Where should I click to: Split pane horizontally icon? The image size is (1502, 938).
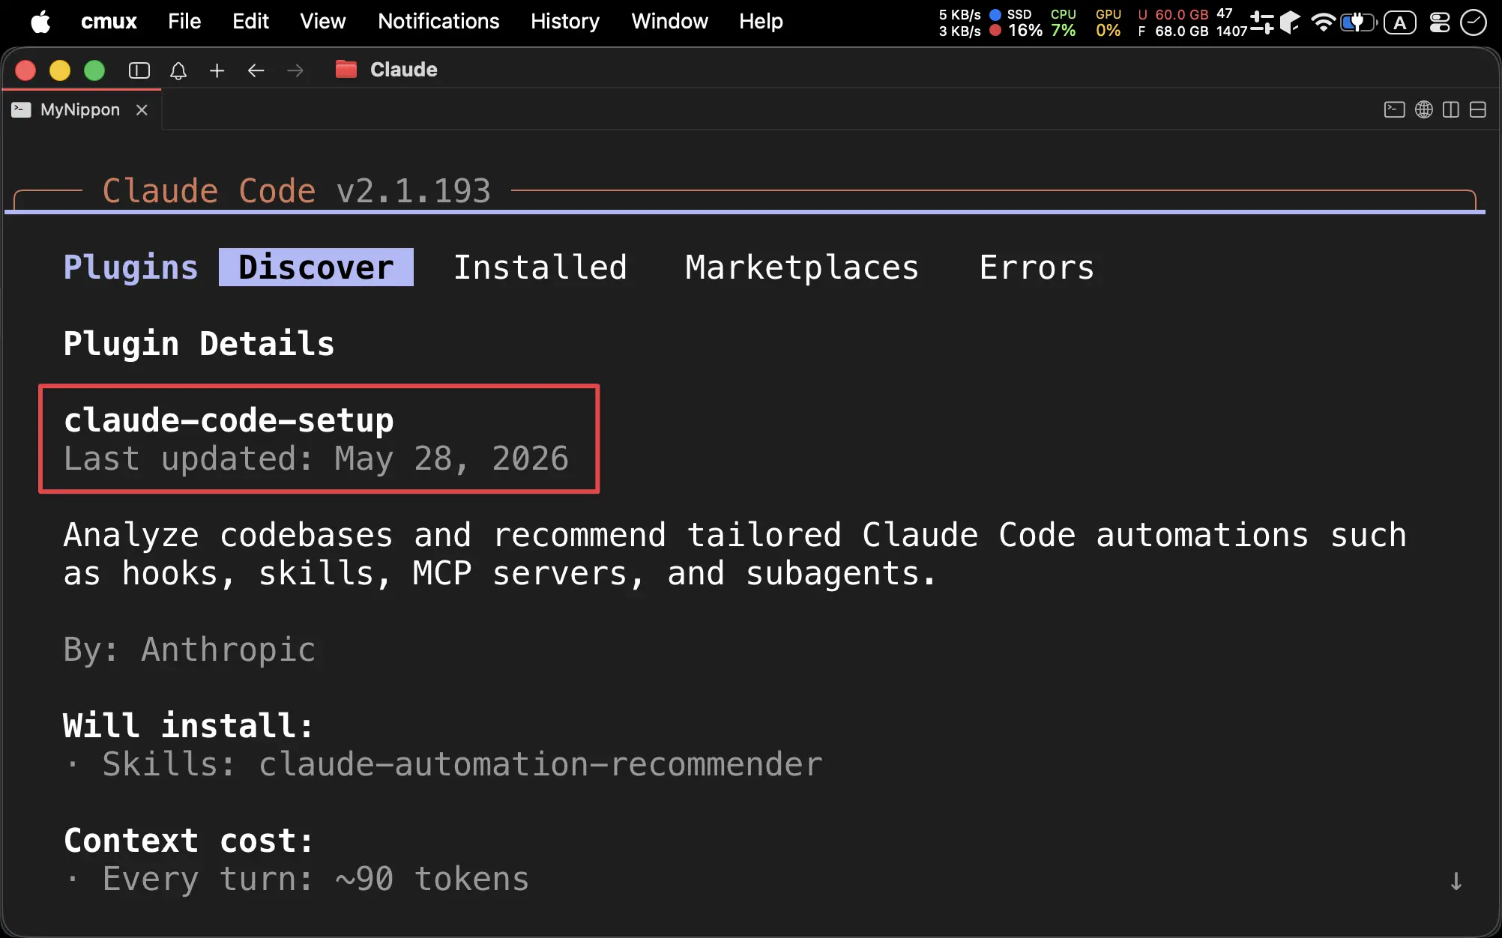click(x=1478, y=110)
